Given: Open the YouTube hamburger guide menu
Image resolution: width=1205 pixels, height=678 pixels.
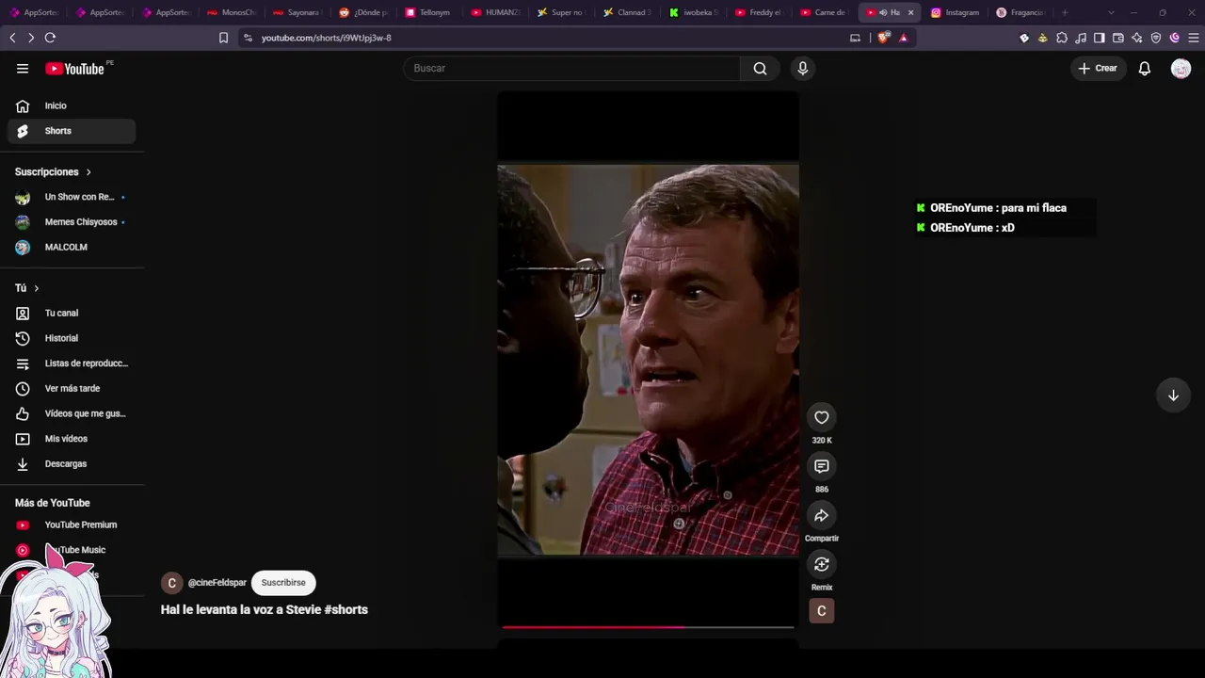Looking at the screenshot, I should pyautogui.click(x=23, y=68).
